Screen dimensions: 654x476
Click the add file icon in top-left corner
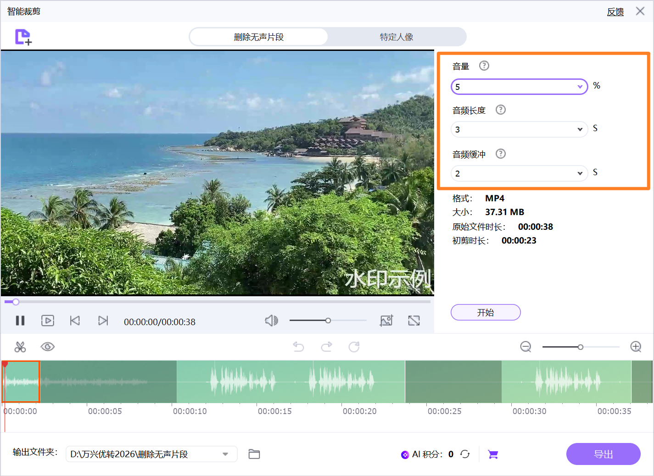(22, 37)
